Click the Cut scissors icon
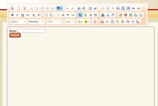The image size is (158, 106). (x=32, y=8)
